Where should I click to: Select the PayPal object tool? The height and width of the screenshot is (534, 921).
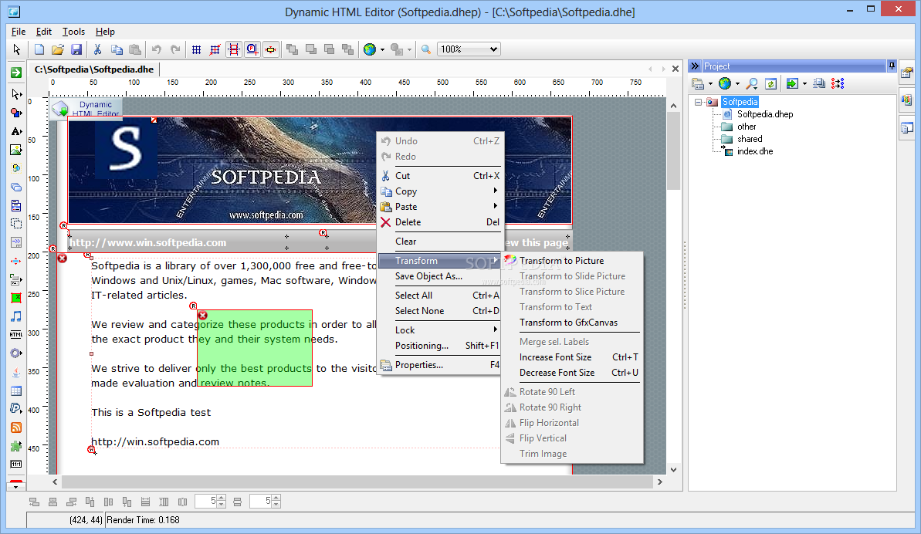(16, 408)
